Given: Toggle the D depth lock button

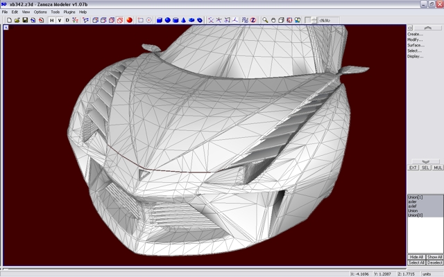Looking at the screenshot, I should coord(67,20).
